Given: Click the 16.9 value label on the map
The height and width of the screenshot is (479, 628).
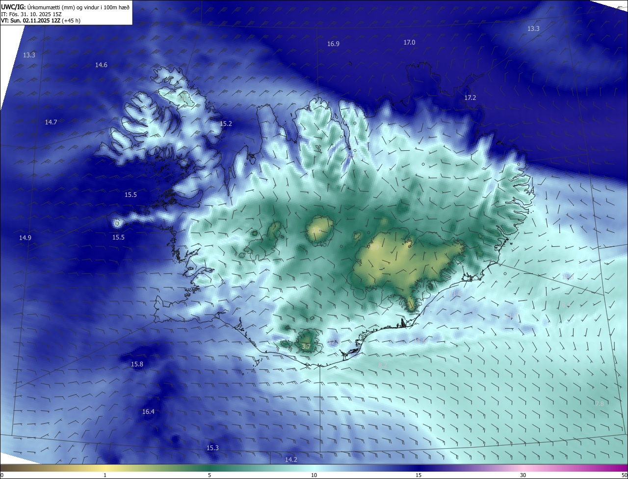Looking at the screenshot, I should 333,44.
